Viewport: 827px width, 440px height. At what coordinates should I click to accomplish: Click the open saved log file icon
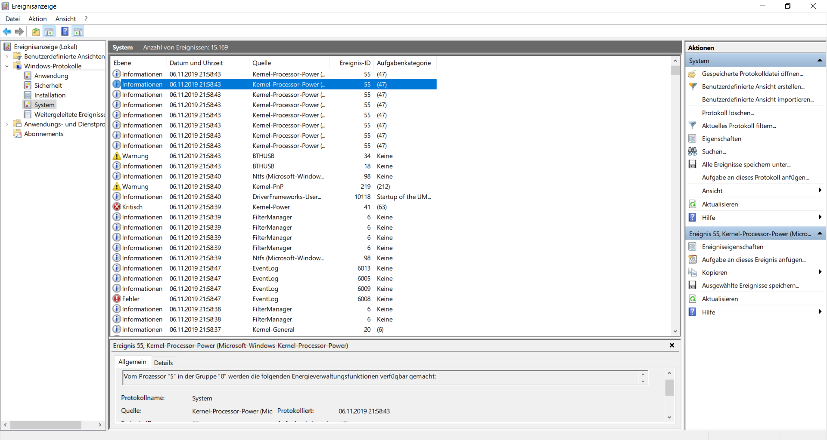[x=692, y=74]
